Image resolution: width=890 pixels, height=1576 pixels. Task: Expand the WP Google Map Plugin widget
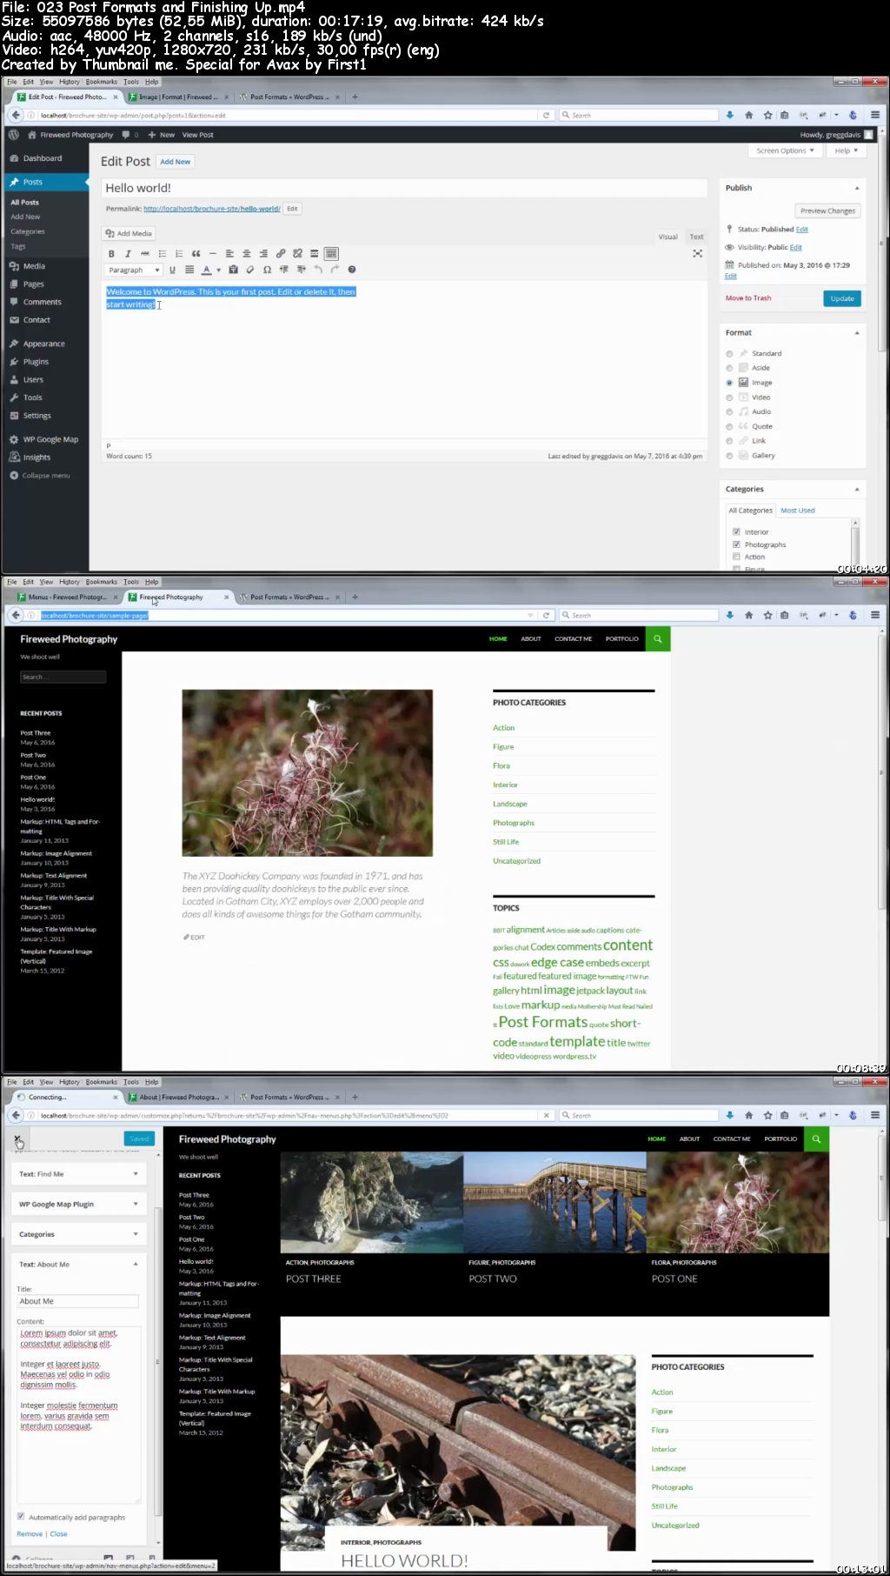pyautogui.click(x=78, y=1204)
